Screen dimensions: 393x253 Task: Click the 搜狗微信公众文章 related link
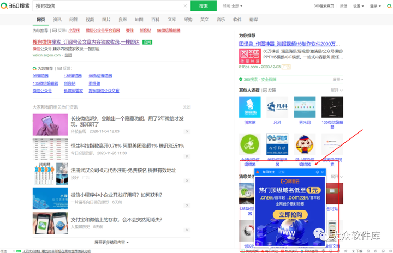coord(104,91)
